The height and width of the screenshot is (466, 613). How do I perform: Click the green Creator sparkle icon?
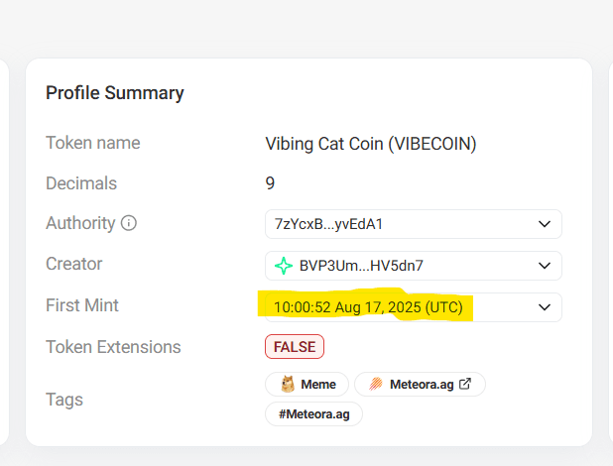click(x=284, y=266)
